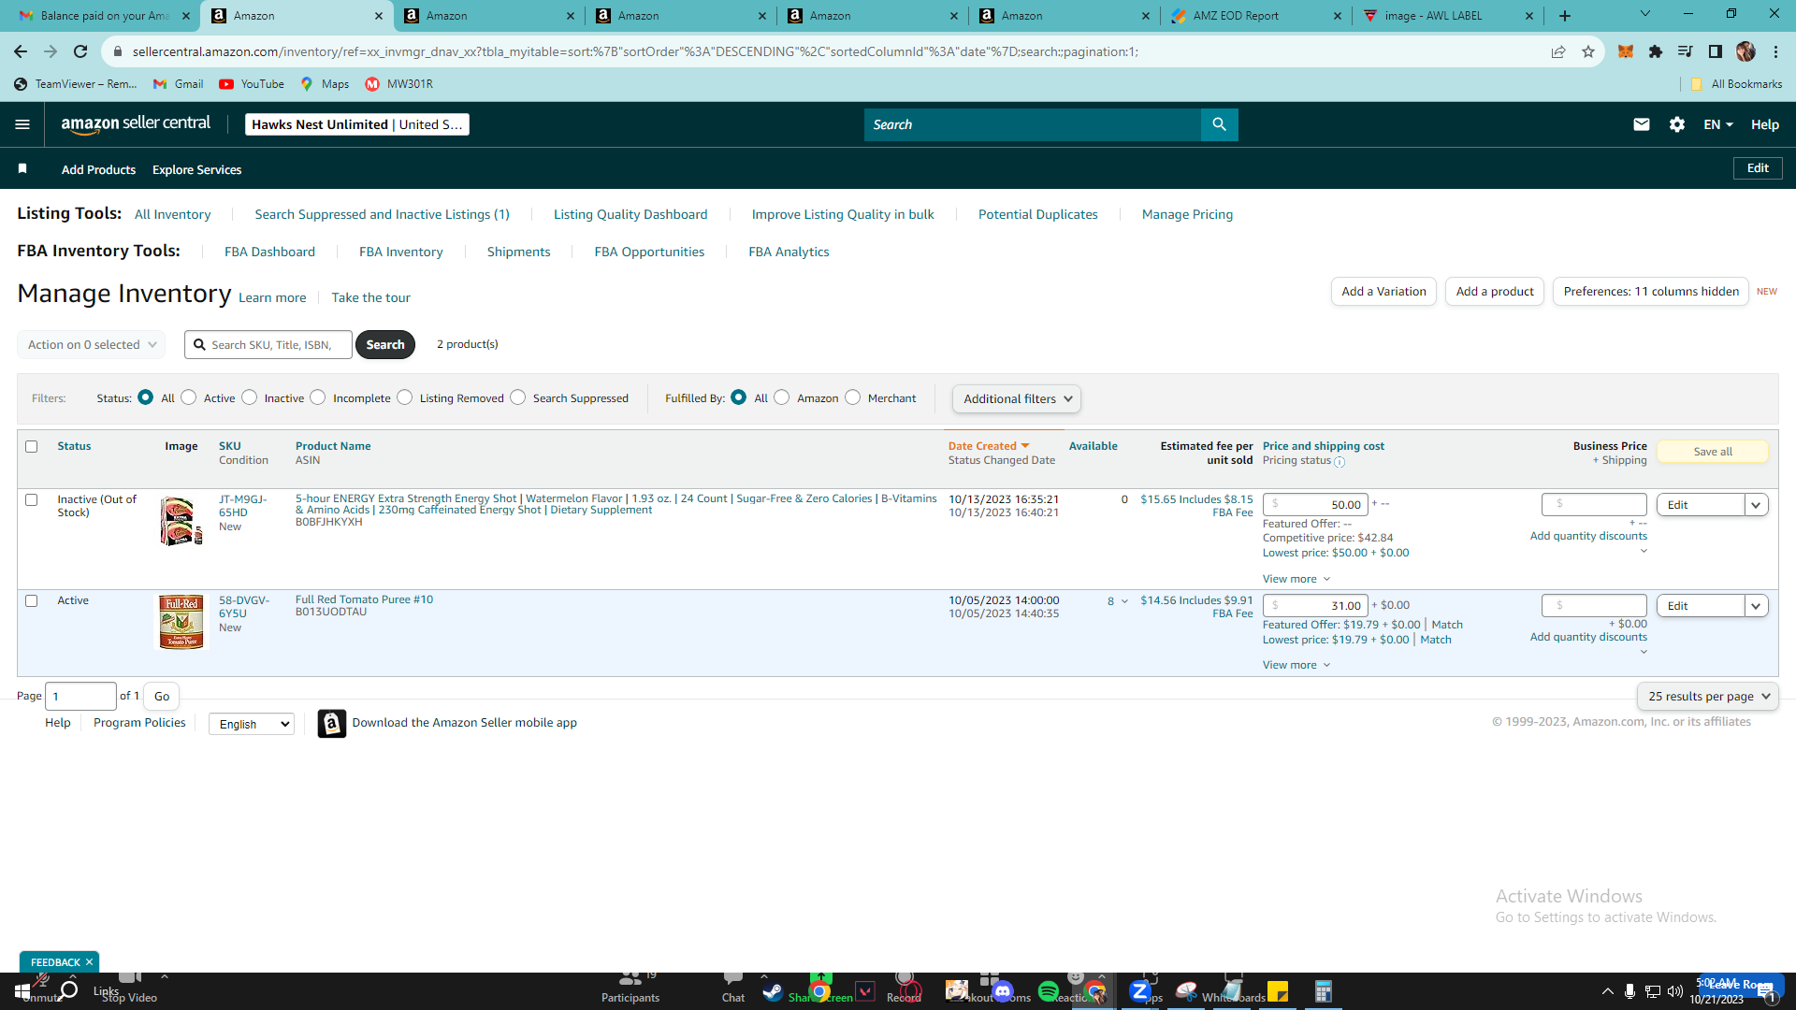Open the Full Red Tomato Puree #10 product link

tap(364, 599)
